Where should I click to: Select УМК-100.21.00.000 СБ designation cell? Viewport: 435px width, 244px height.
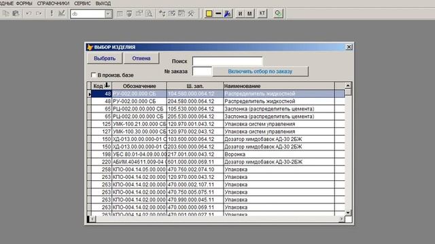(x=139, y=124)
